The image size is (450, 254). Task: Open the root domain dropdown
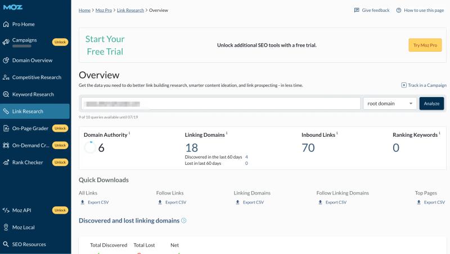(390, 104)
